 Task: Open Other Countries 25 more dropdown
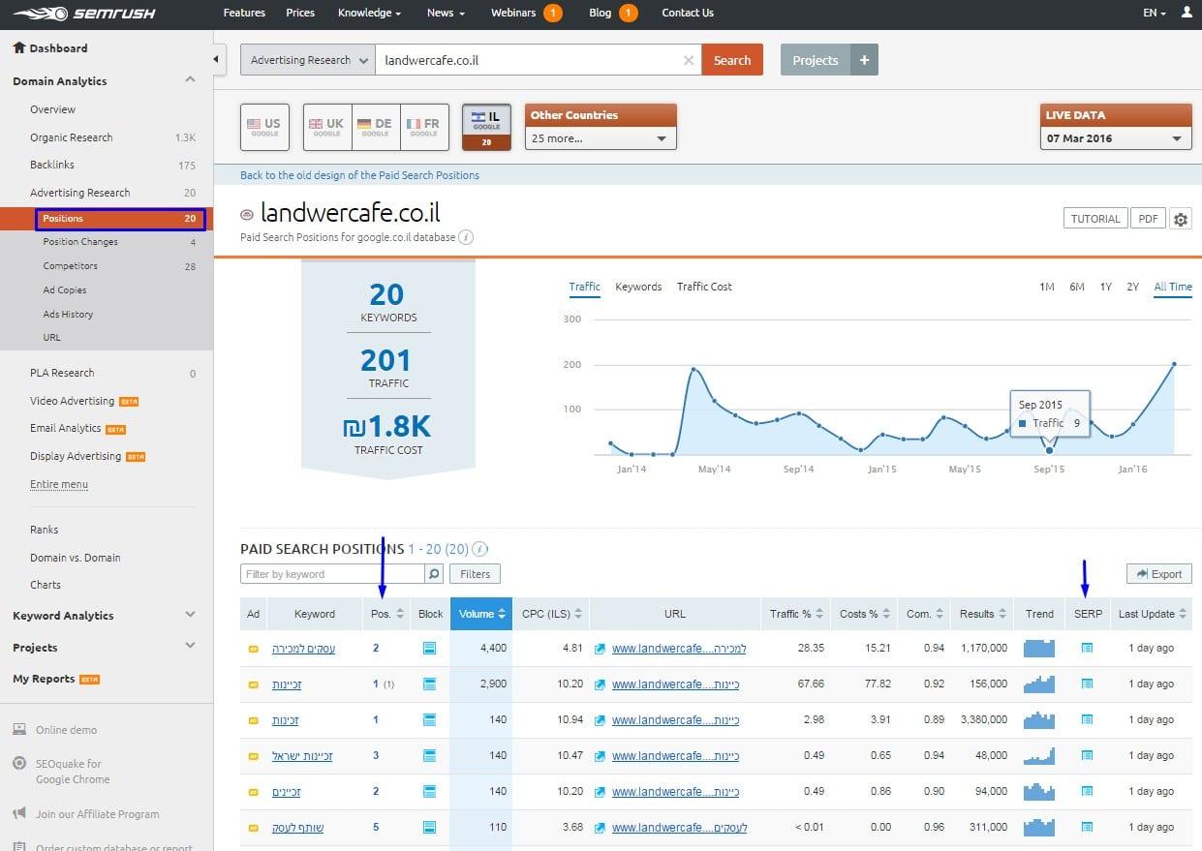coord(601,138)
